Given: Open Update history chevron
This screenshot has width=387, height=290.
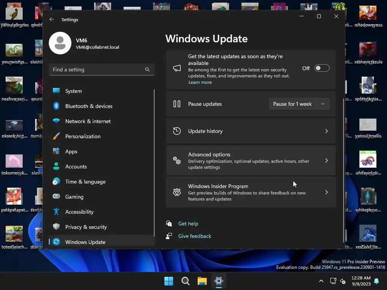Looking at the screenshot, I should 327,131.
